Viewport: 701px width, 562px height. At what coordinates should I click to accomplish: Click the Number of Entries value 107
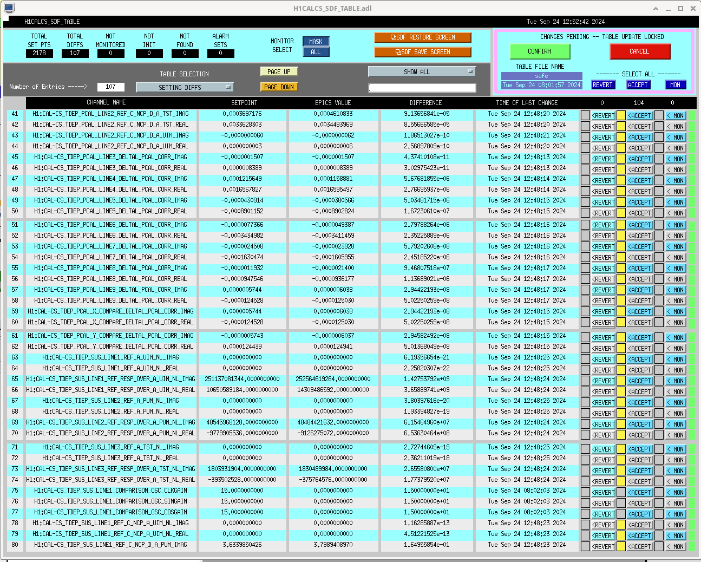point(111,87)
